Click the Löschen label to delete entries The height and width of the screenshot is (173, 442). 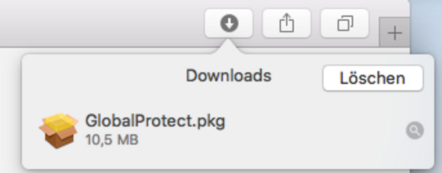click(x=373, y=79)
